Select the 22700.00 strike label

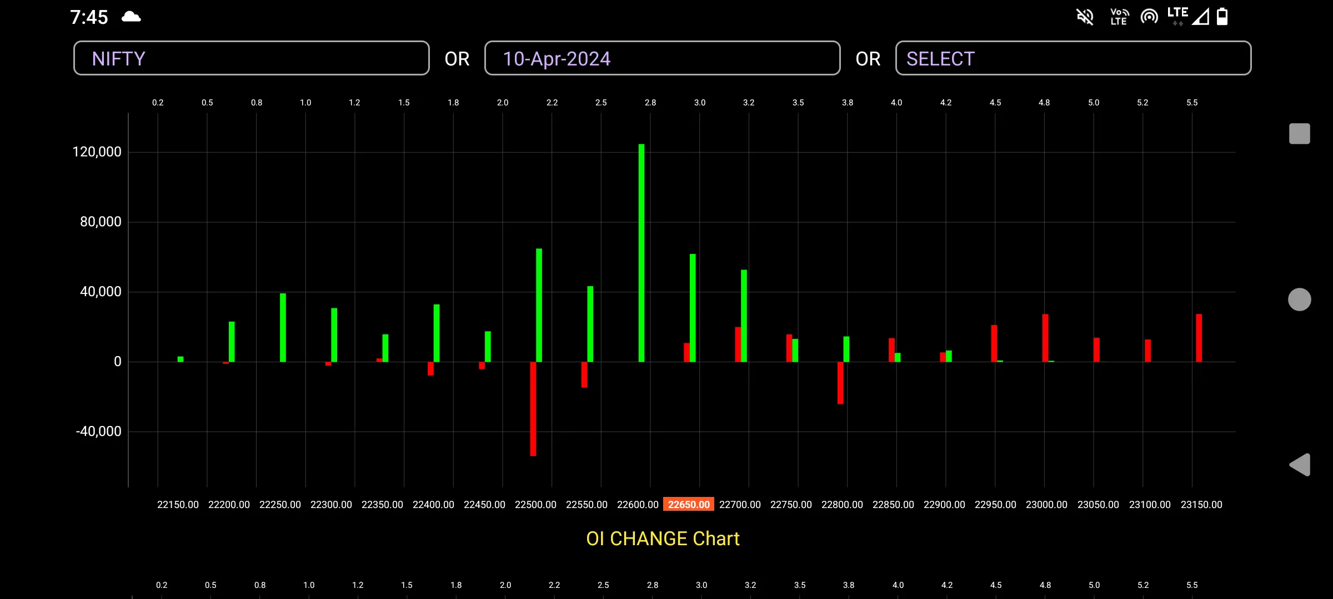(x=740, y=505)
